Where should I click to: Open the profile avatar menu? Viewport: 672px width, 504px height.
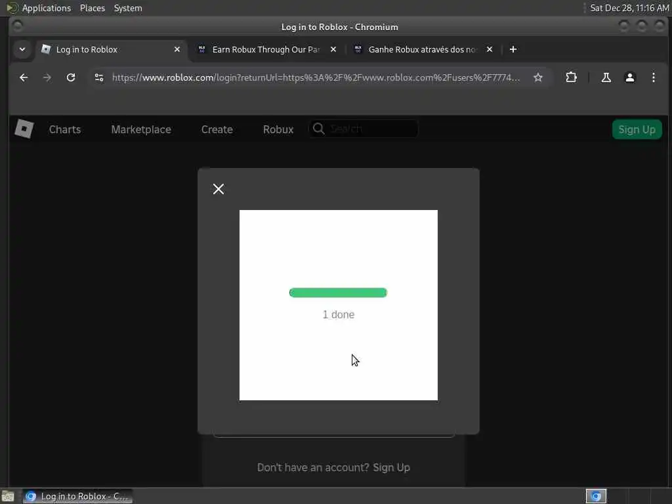coord(629,77)
